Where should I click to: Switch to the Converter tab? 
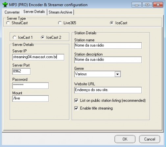tap(12, 12)
